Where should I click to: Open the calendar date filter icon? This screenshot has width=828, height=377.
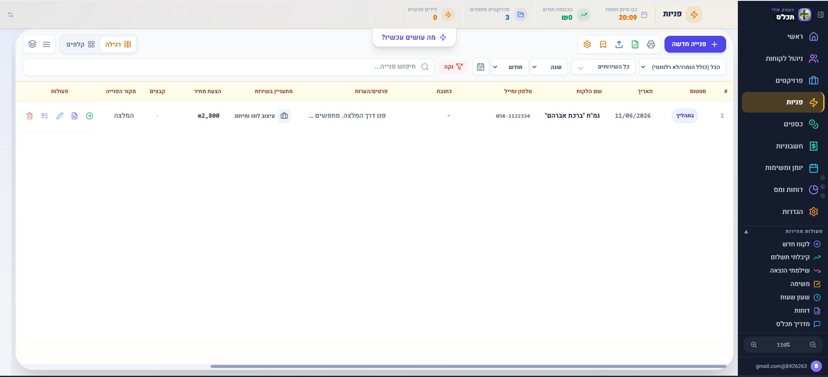480,67
